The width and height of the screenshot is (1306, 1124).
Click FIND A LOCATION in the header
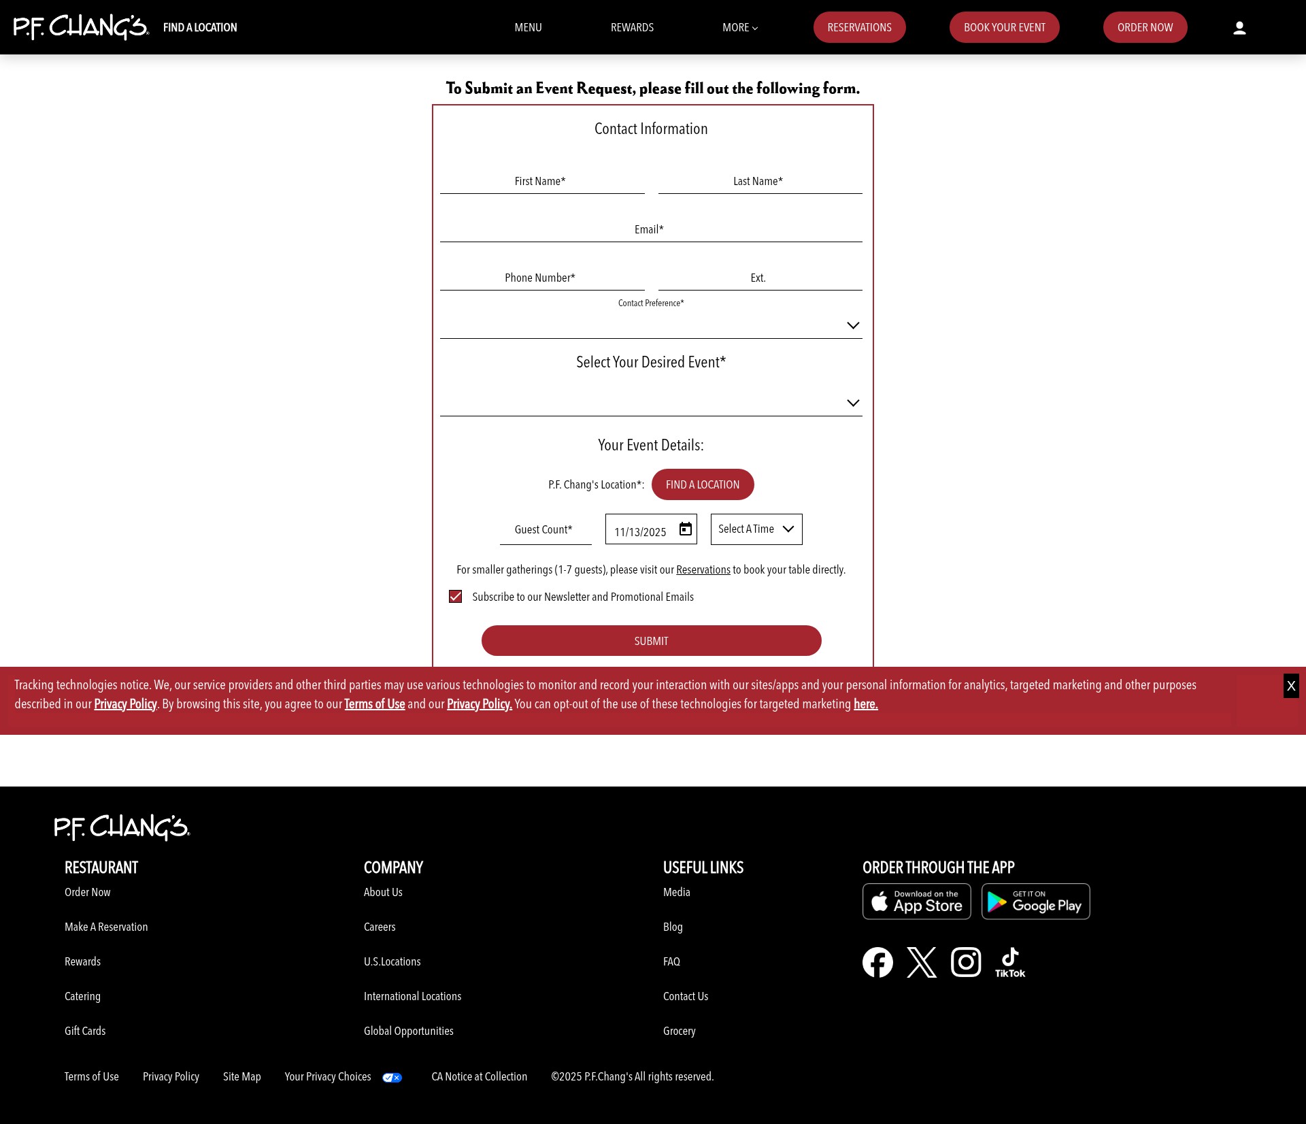200,27
